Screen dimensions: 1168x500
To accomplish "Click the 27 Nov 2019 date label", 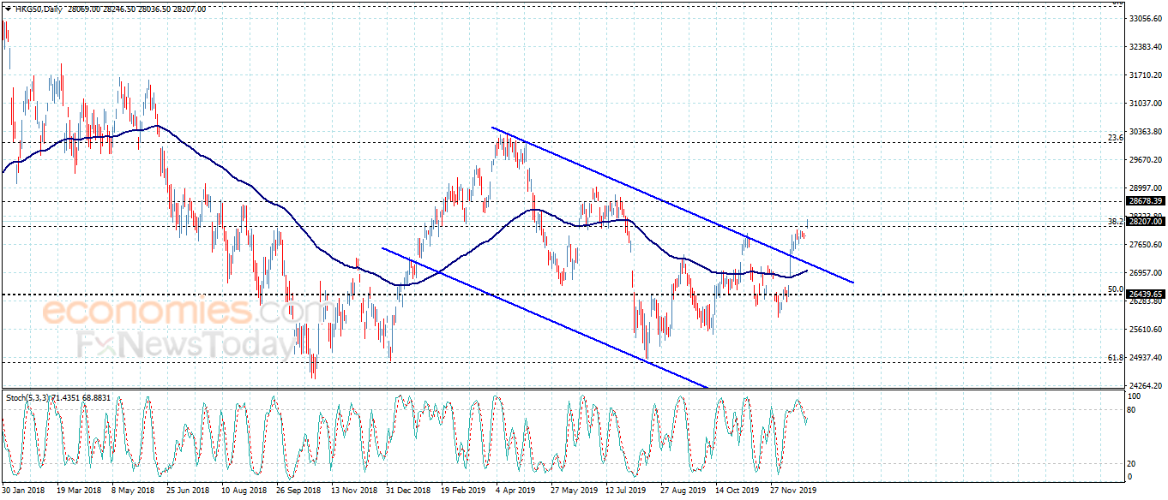I will pyautogui.click(x=792, y=491).
